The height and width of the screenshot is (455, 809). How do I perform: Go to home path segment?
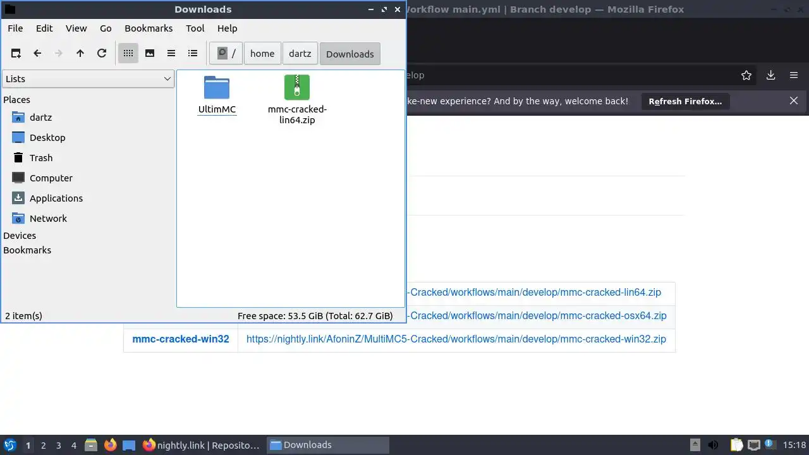click(x=262, y=54)
